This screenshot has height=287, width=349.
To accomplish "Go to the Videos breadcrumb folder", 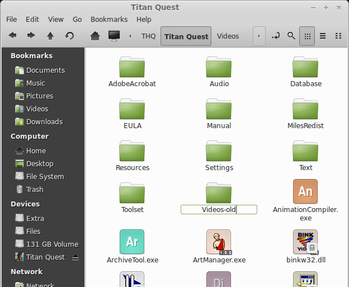I will pyautogui.click(x=228, y=36).
